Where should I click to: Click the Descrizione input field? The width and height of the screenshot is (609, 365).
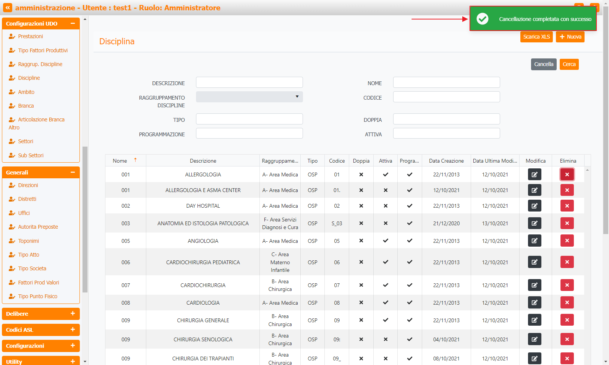[x=249, y=82]
